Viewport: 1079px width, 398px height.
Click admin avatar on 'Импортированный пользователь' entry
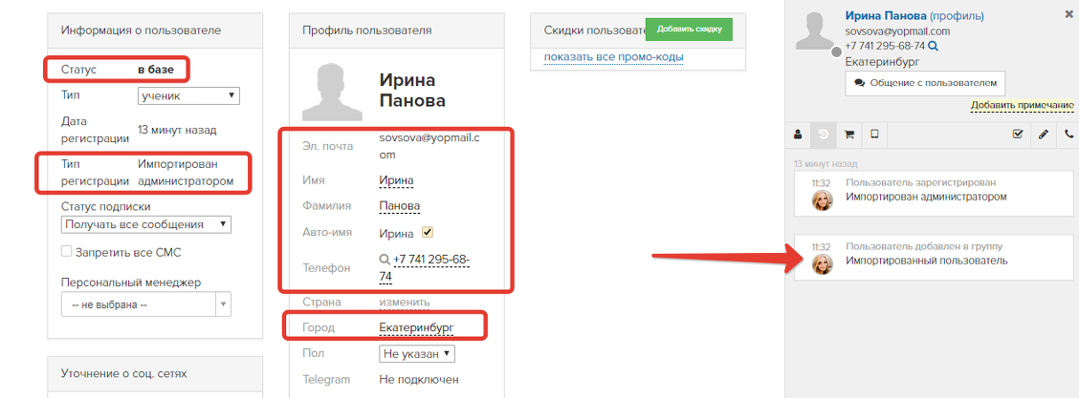tap(823, 264)
